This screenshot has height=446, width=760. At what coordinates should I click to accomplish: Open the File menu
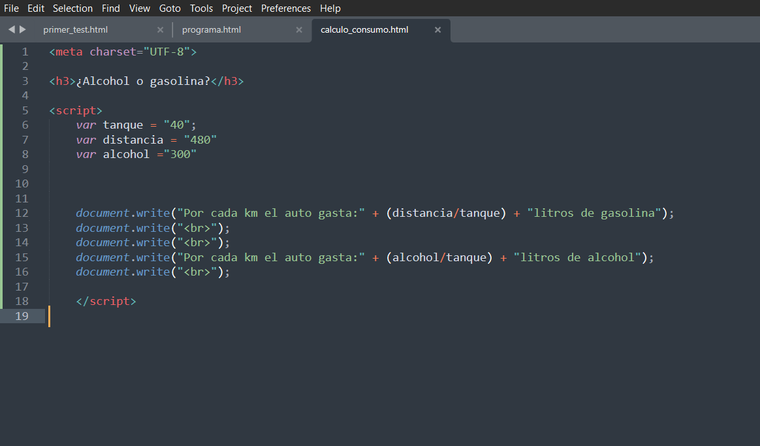point(11,8)
